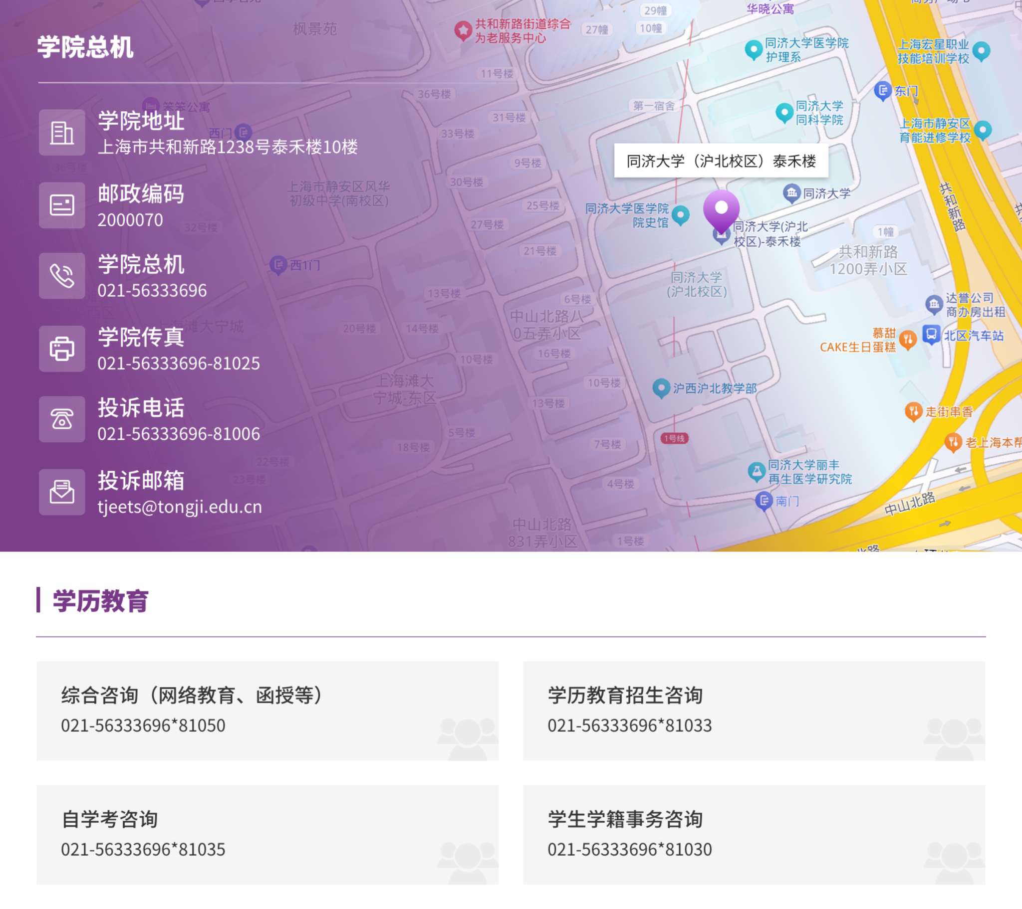
Task: Click the 东门 gate marker on map
Action: [882, 90]
